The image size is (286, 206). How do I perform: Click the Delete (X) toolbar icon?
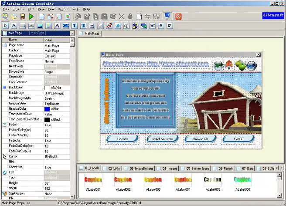pyautogui.click(x=122, y=17)
